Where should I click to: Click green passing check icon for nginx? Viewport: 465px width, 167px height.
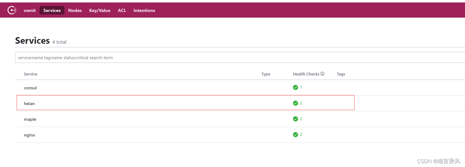click(x=295, y=135)
